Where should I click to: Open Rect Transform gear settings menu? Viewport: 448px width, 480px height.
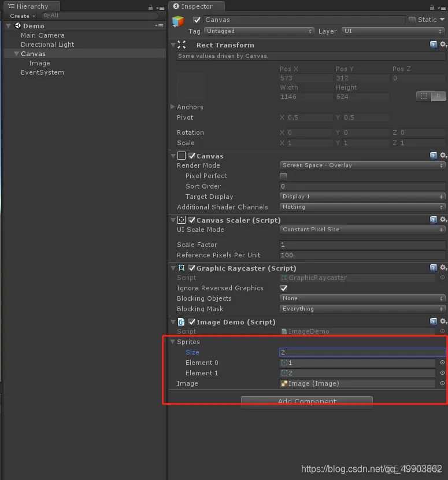[x=443, y=45]
